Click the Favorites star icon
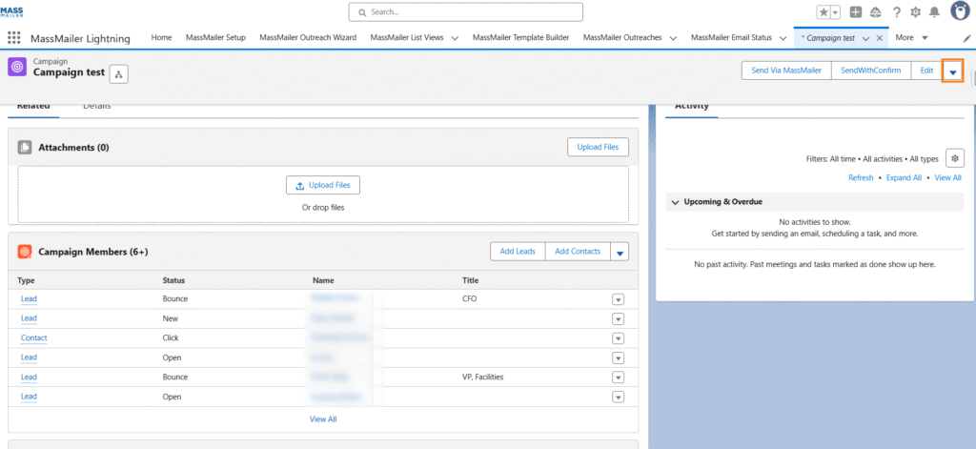This screenshot has width=976, height=449. (823, 12)
